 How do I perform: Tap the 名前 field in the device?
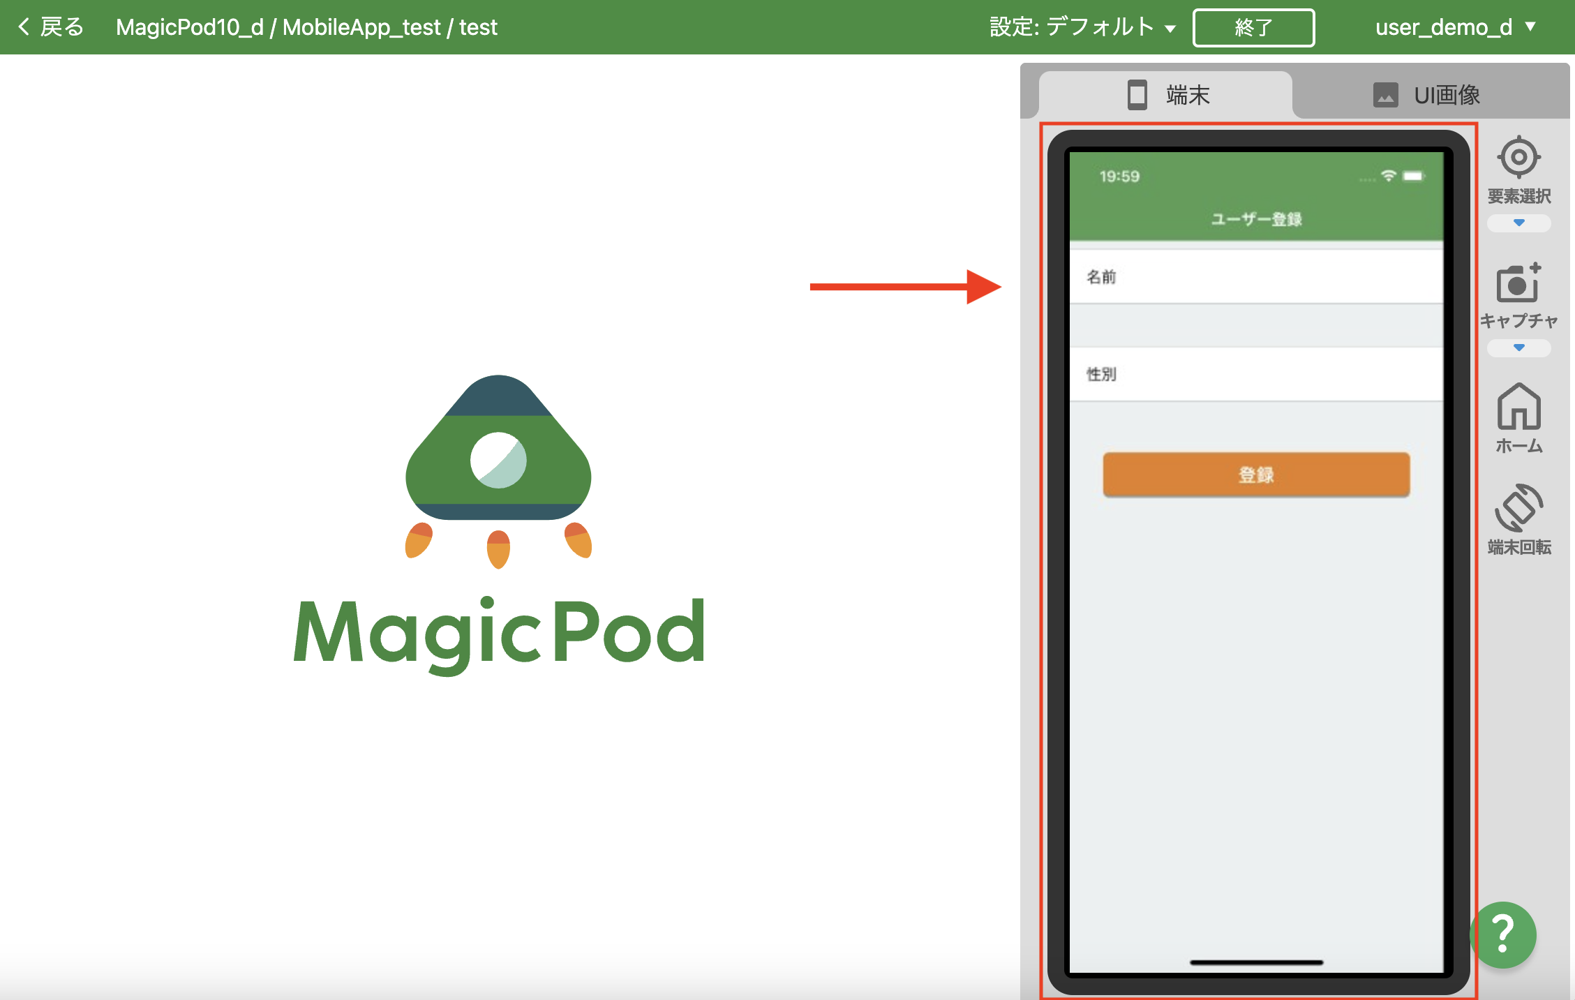click(1256, 276)
